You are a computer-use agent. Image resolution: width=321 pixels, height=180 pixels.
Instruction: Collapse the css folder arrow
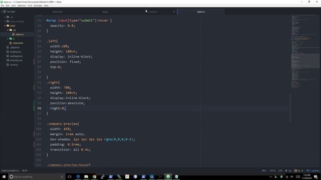tap(8, 30)
